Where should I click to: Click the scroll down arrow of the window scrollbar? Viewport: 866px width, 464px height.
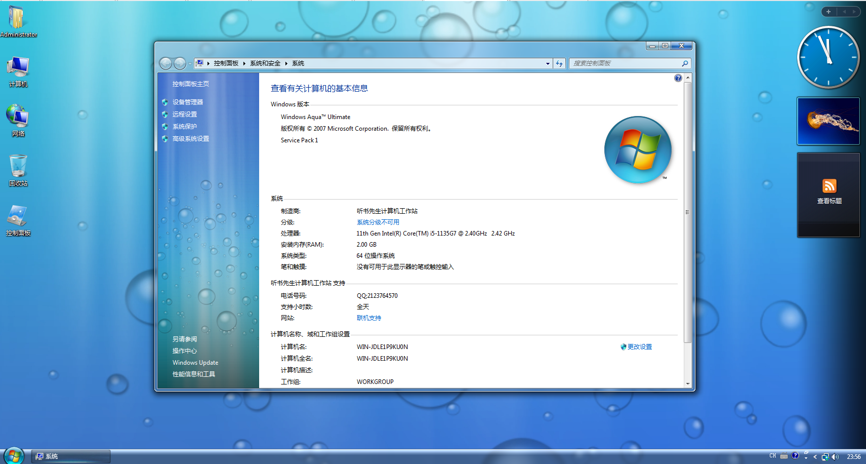[687, 383]
